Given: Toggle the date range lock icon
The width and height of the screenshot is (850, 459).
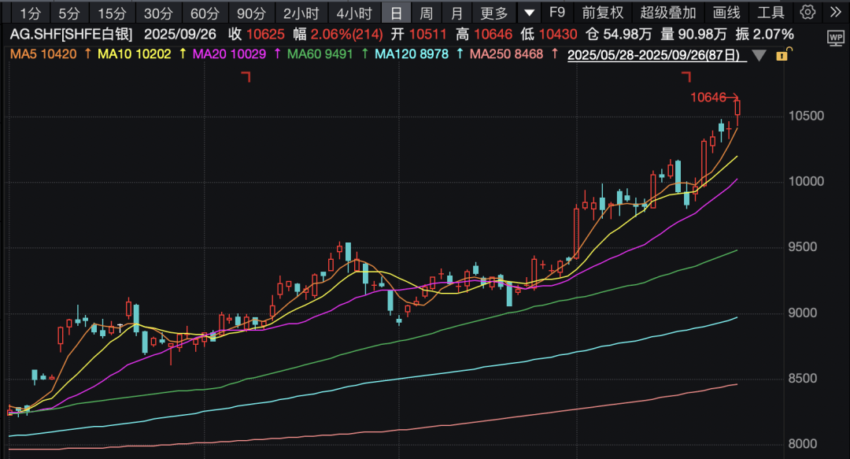Looking at the screenshot, I should pyautogui.click(x=784, y=54).
